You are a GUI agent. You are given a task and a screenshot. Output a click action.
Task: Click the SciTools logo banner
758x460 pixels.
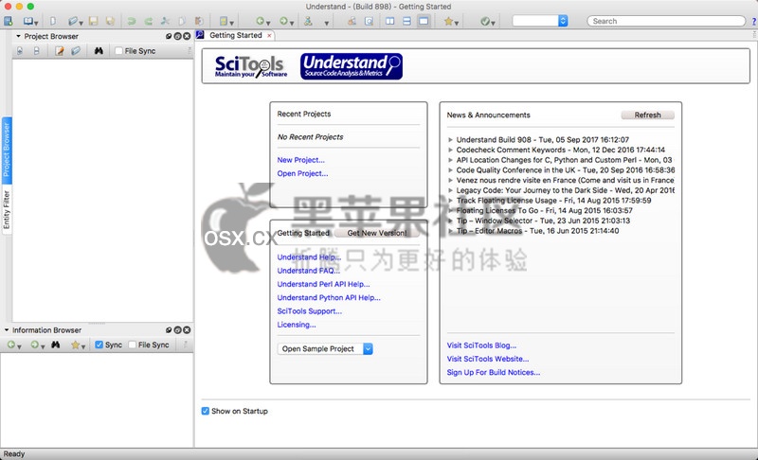click(251, 66)
